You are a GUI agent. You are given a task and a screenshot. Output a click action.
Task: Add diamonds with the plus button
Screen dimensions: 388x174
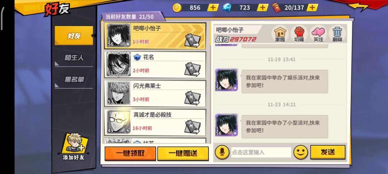[262, 8]
